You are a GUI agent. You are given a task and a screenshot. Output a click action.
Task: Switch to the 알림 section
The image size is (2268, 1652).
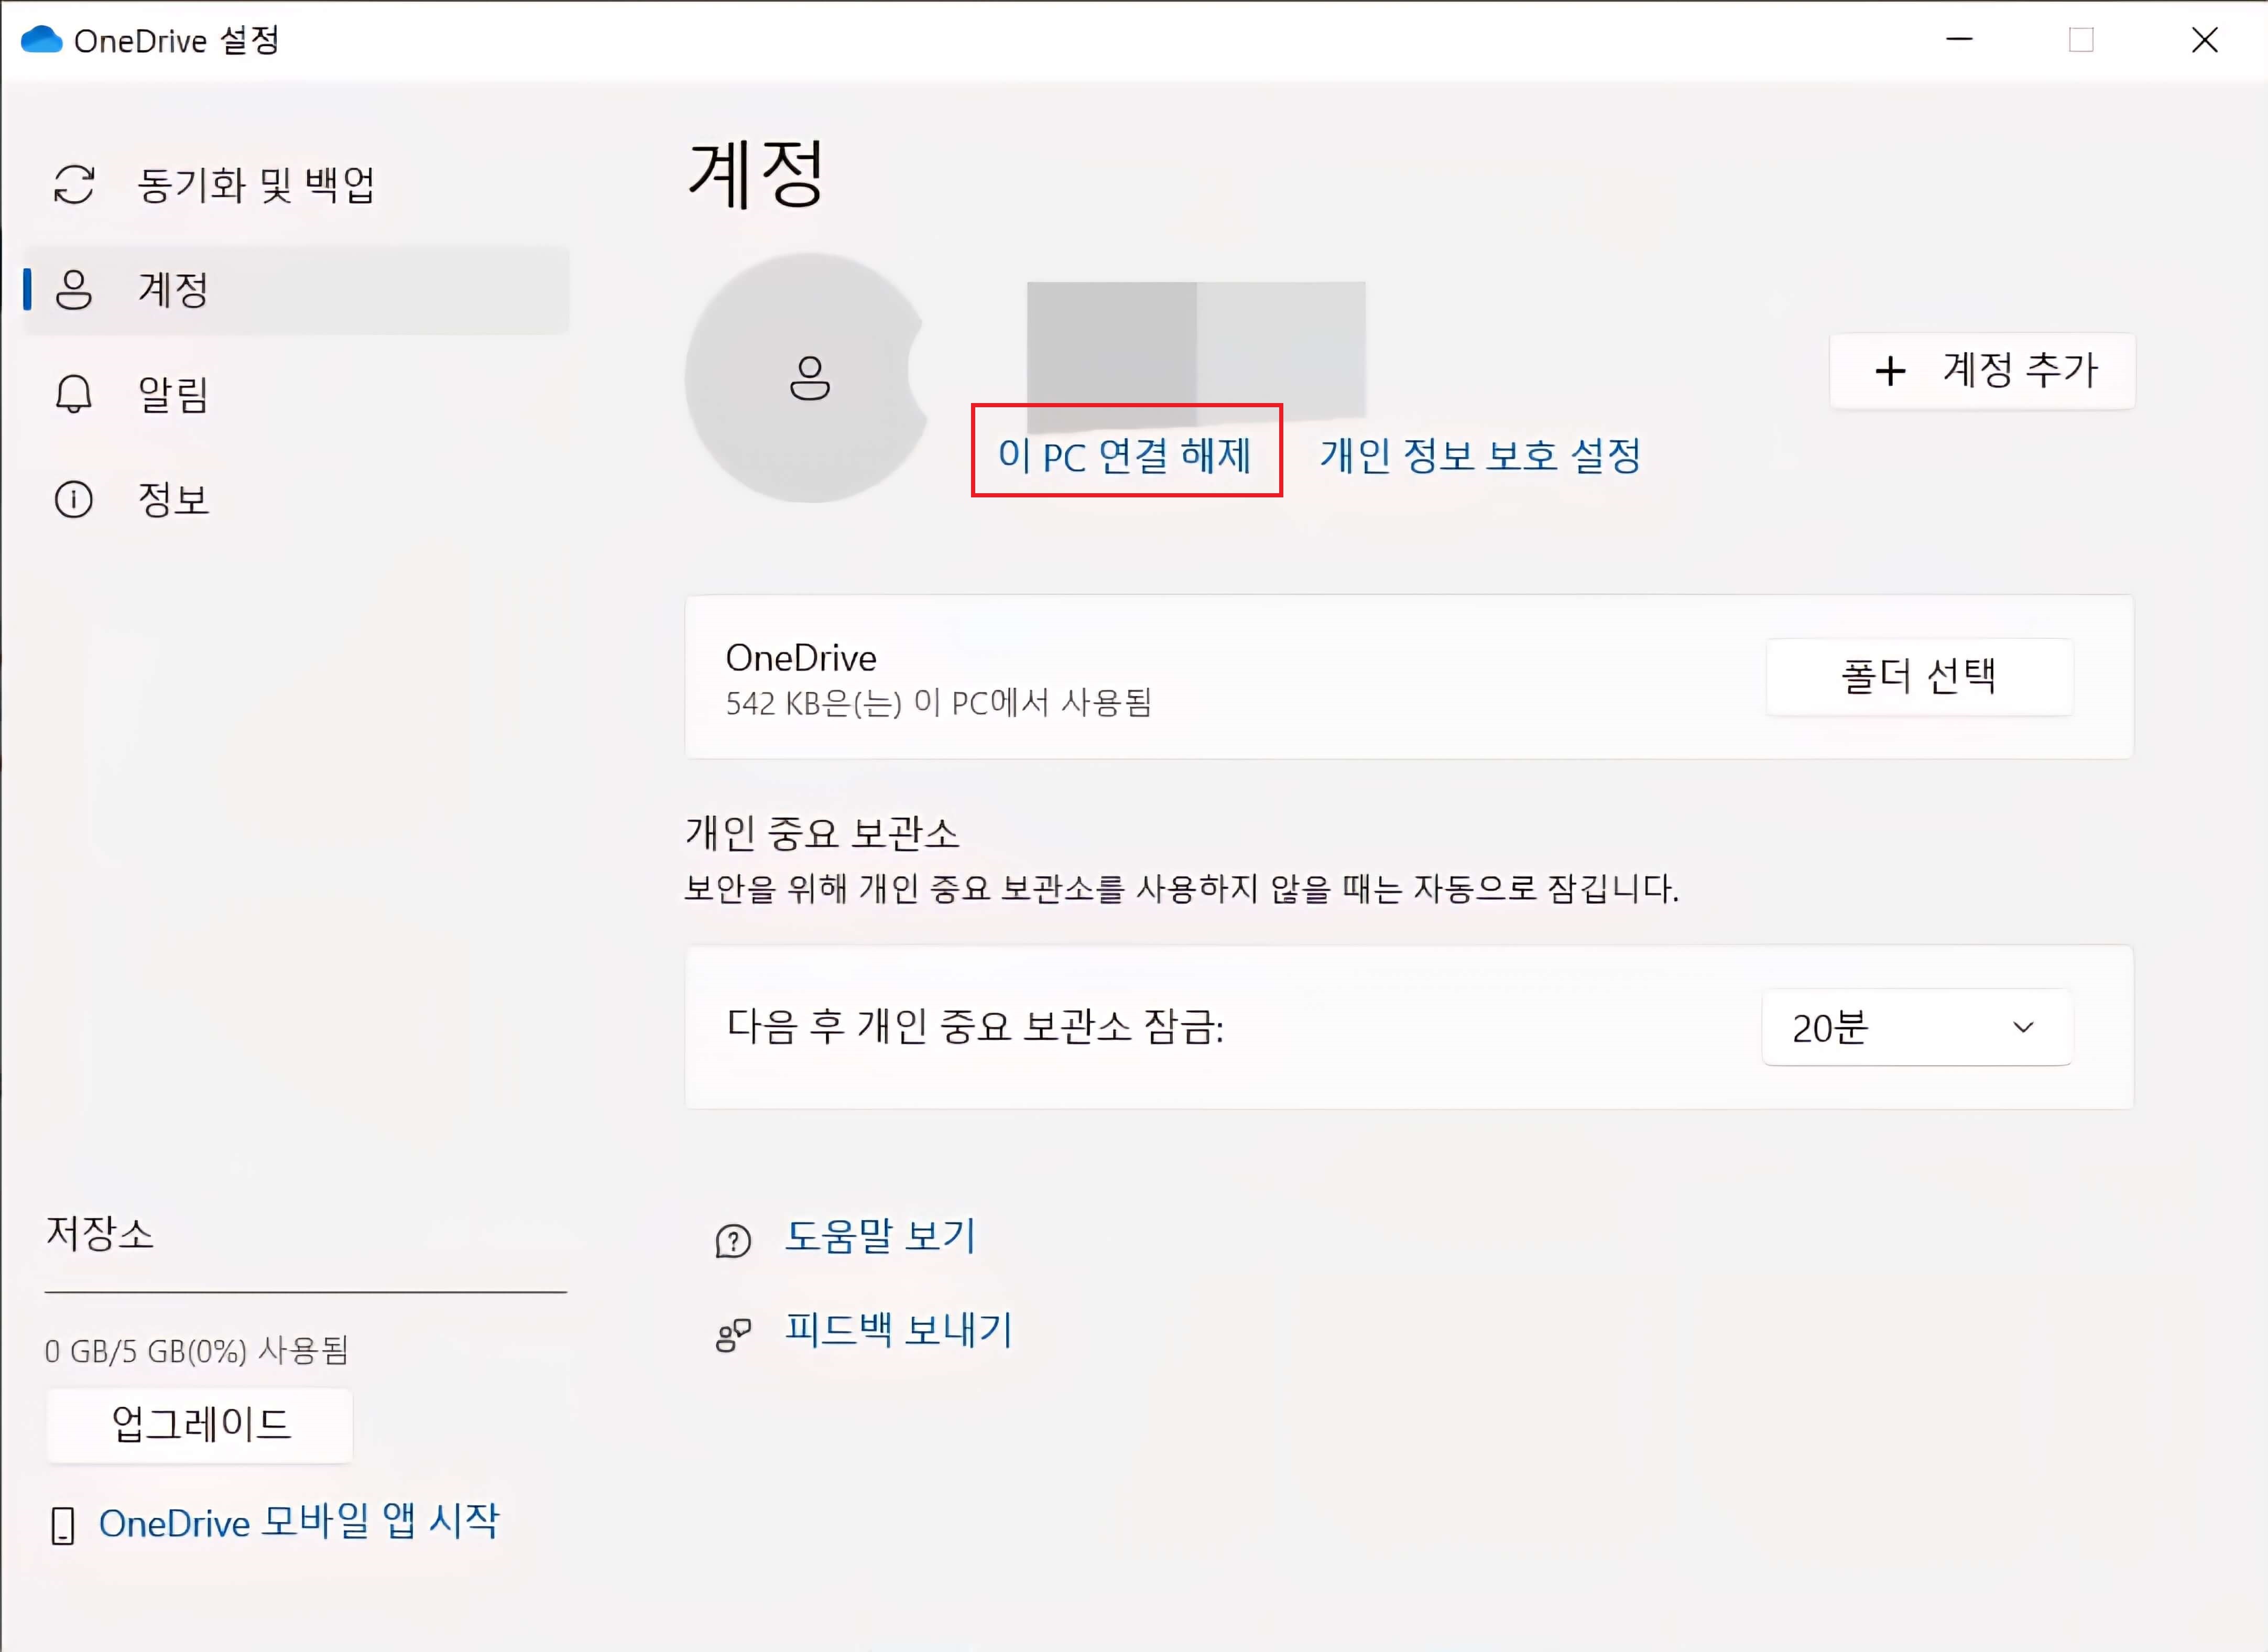[173, 394]
